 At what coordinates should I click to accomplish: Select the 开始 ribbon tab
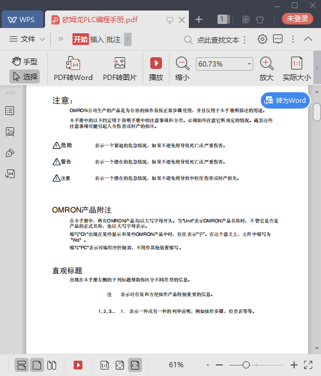tap(81, 39)
